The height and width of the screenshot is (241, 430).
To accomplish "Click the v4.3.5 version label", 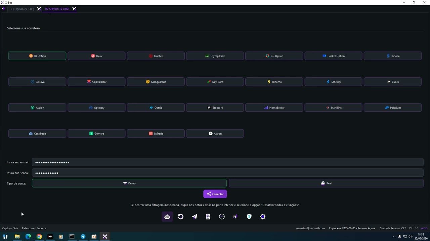I will (424, 228).
